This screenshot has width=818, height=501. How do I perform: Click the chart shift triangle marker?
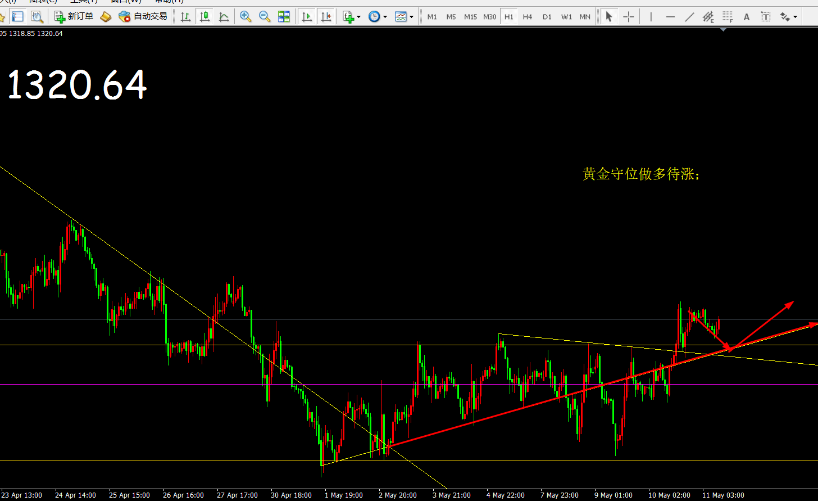point(724,29)
